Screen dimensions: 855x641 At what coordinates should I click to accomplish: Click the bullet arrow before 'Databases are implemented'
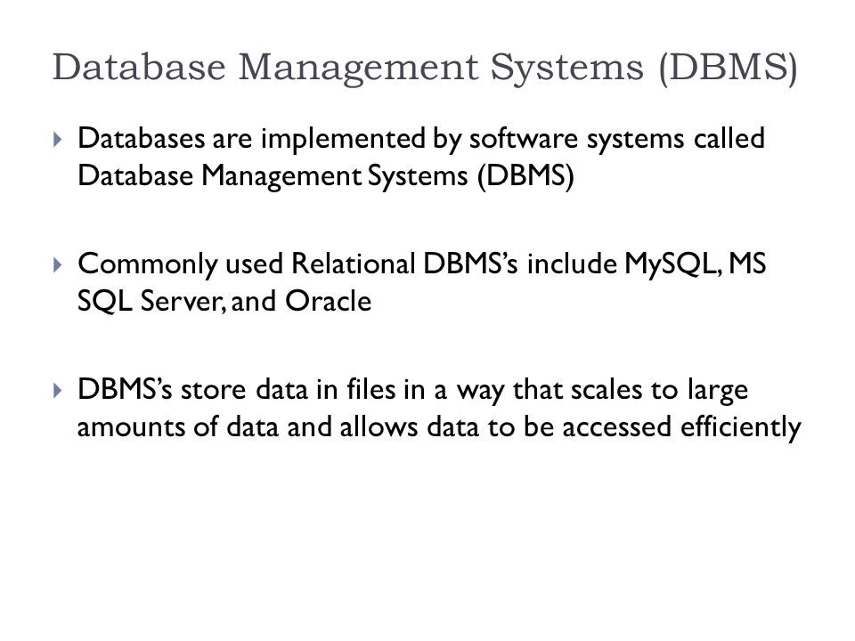[58, 140]
